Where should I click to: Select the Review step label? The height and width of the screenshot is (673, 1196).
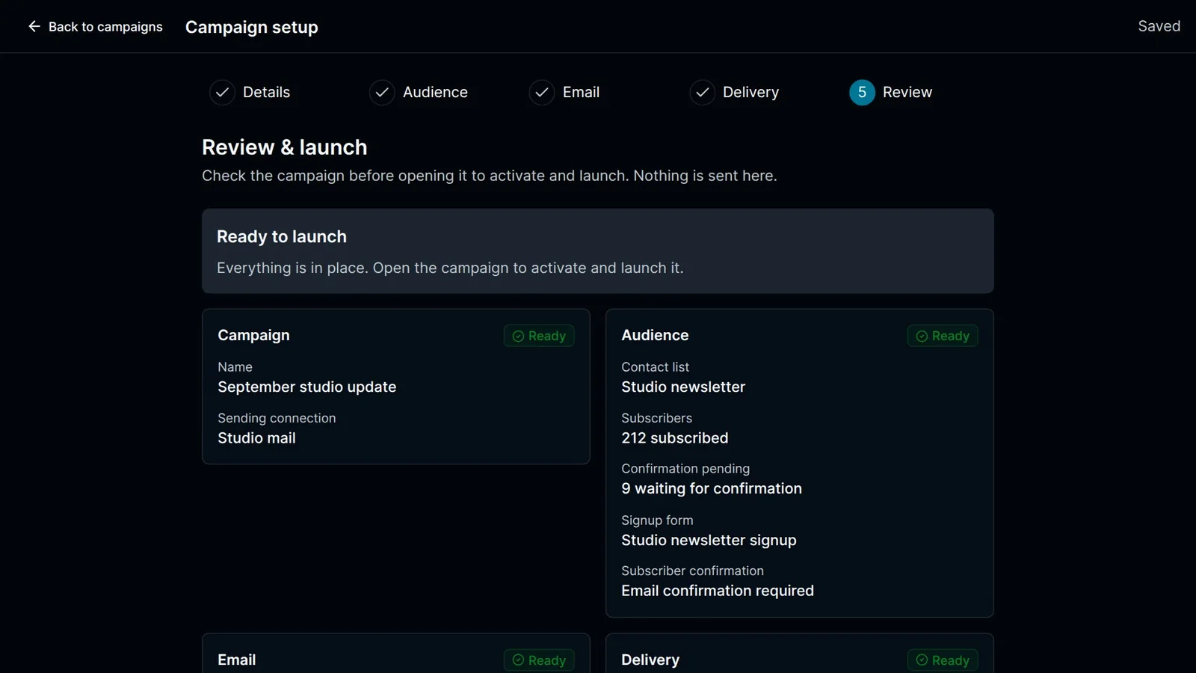pyautogui.click(x=907, y=93)
